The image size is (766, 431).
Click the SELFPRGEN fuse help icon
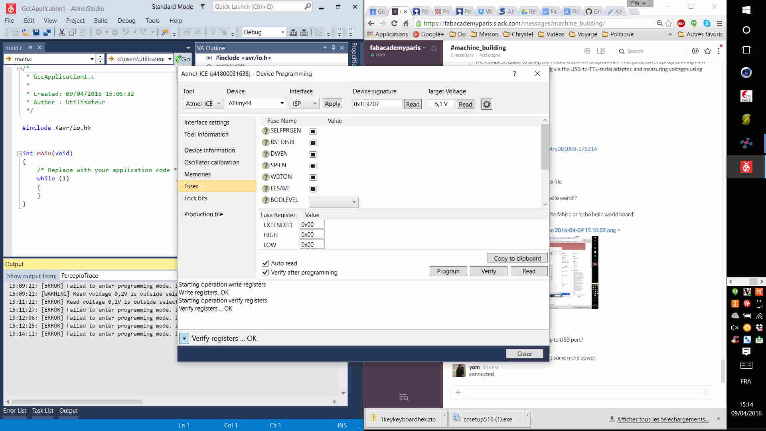(266, 131)
